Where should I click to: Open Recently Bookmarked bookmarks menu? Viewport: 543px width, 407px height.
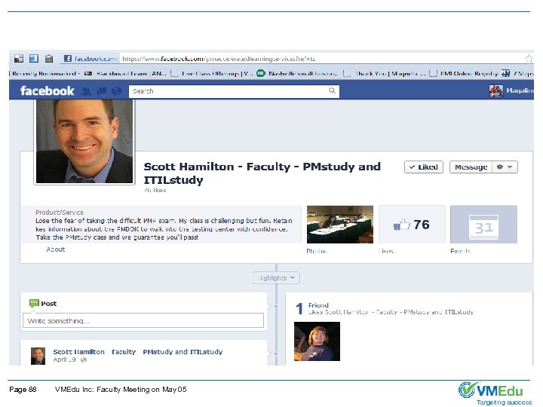point(45,73)
